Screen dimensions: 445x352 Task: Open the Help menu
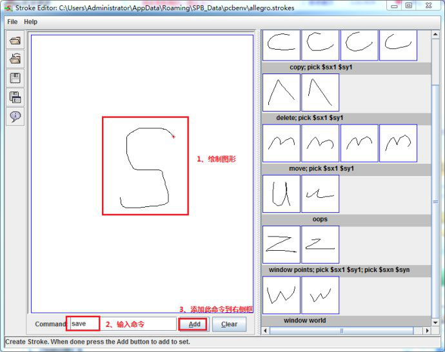pyautogui.click(x=31, y=22)
